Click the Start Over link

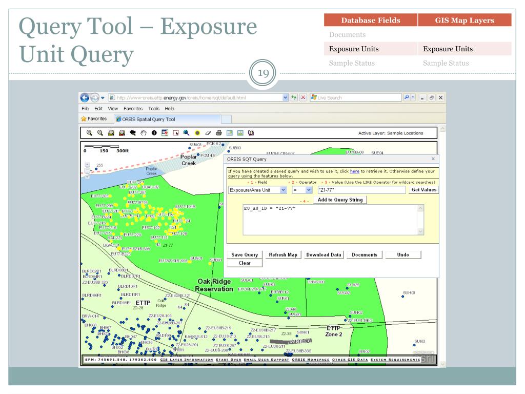228,360
